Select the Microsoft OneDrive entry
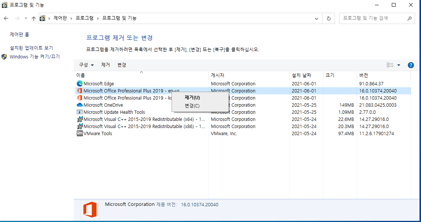Viewport: 421px width, 222px height. (x=103, y=105)
